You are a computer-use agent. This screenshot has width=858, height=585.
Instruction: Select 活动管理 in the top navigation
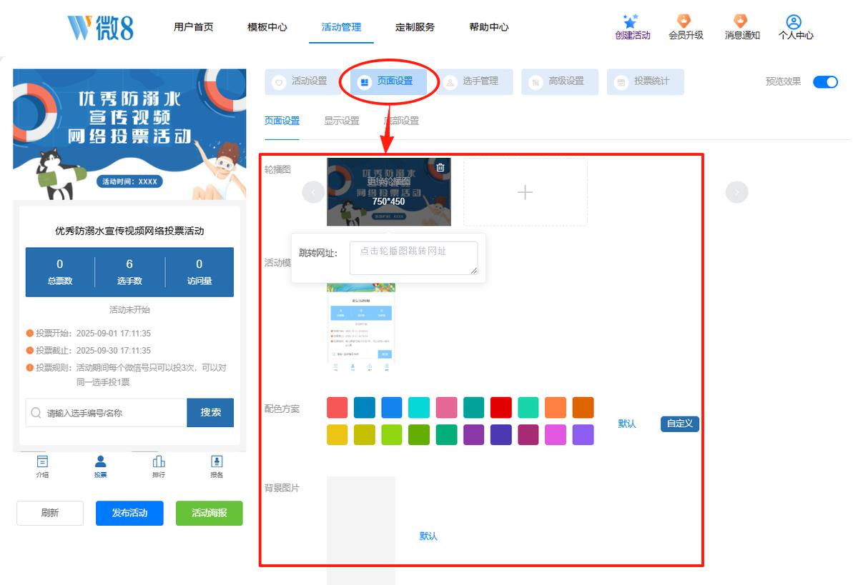(341, 27)
